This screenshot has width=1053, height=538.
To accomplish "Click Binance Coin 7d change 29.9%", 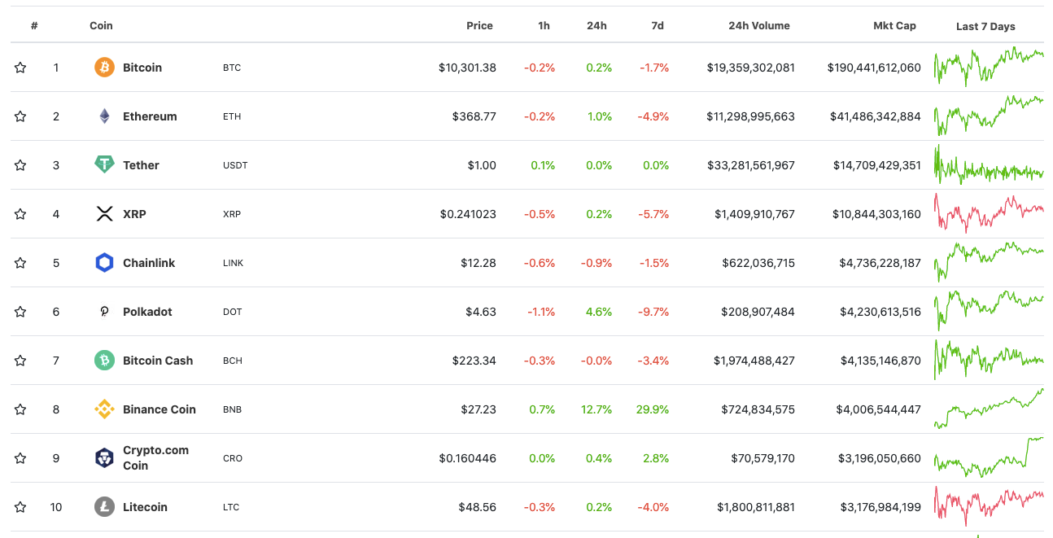I will (x=653, y=409).
